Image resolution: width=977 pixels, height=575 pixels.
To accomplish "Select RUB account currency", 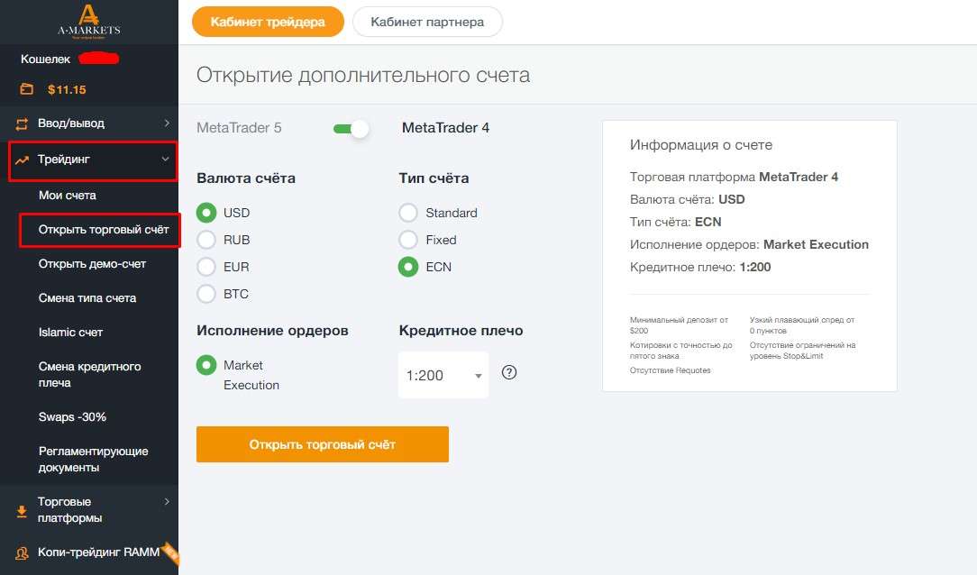I will tap(206, 240).
